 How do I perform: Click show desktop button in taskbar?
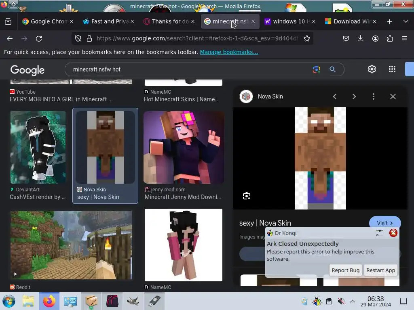pos(403,301)
